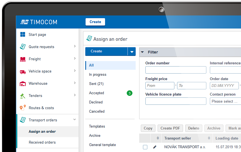The height and width of the screenshot is (152, 241).
Task: Click the Delete button
Action: point(194,128)
